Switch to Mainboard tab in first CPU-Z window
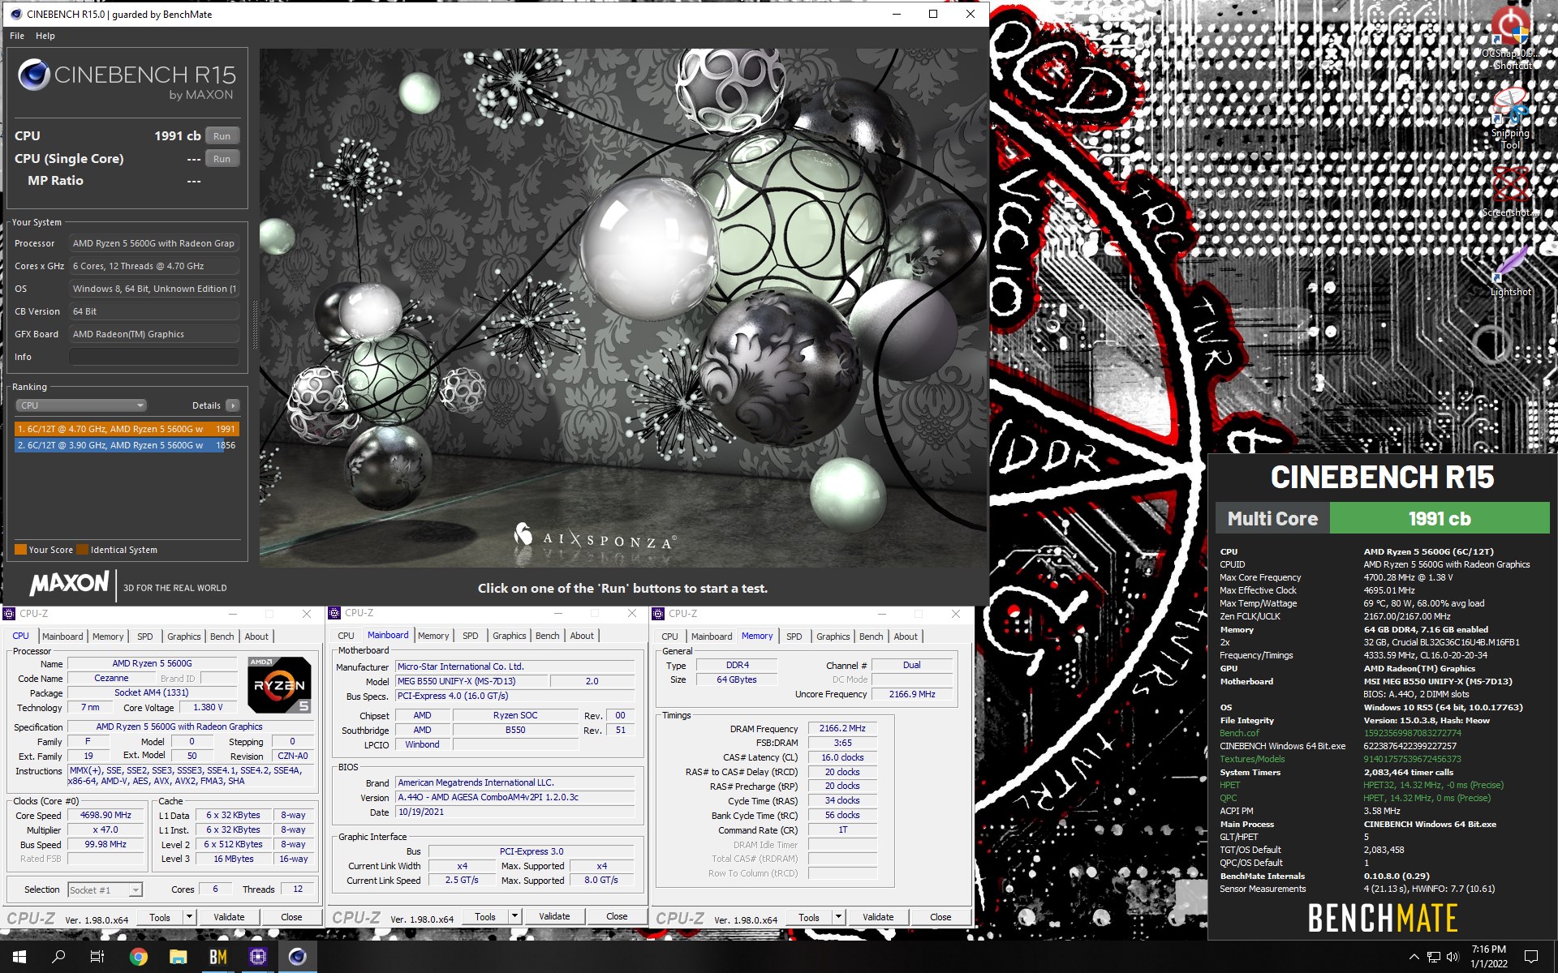Image resolution: width=1558 pixels, height=973 pixels. [62, 637]
